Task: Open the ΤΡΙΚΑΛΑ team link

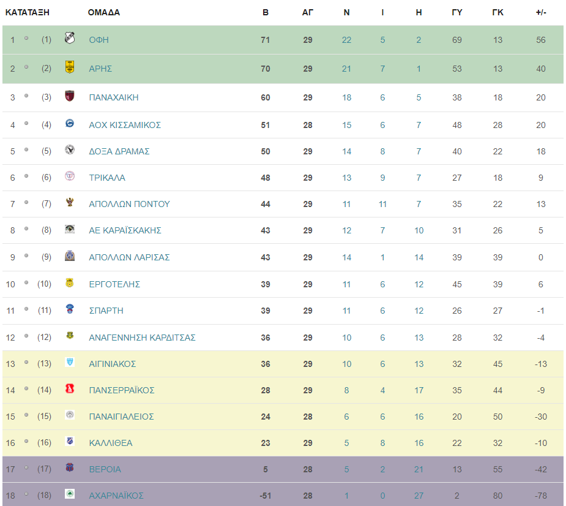Action: tap(107, 178)
